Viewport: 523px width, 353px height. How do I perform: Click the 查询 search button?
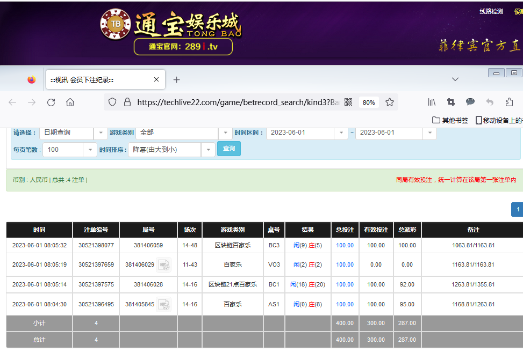point(228,149)
